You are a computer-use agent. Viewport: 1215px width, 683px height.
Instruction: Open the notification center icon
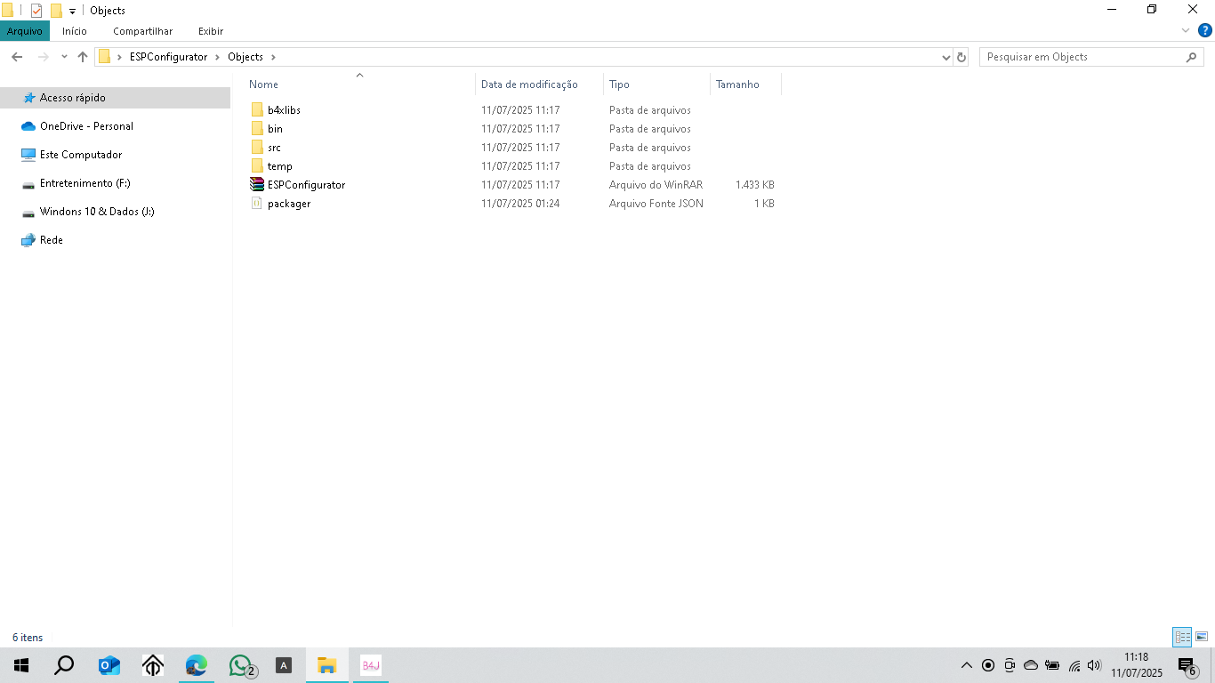coord(1188,665)
